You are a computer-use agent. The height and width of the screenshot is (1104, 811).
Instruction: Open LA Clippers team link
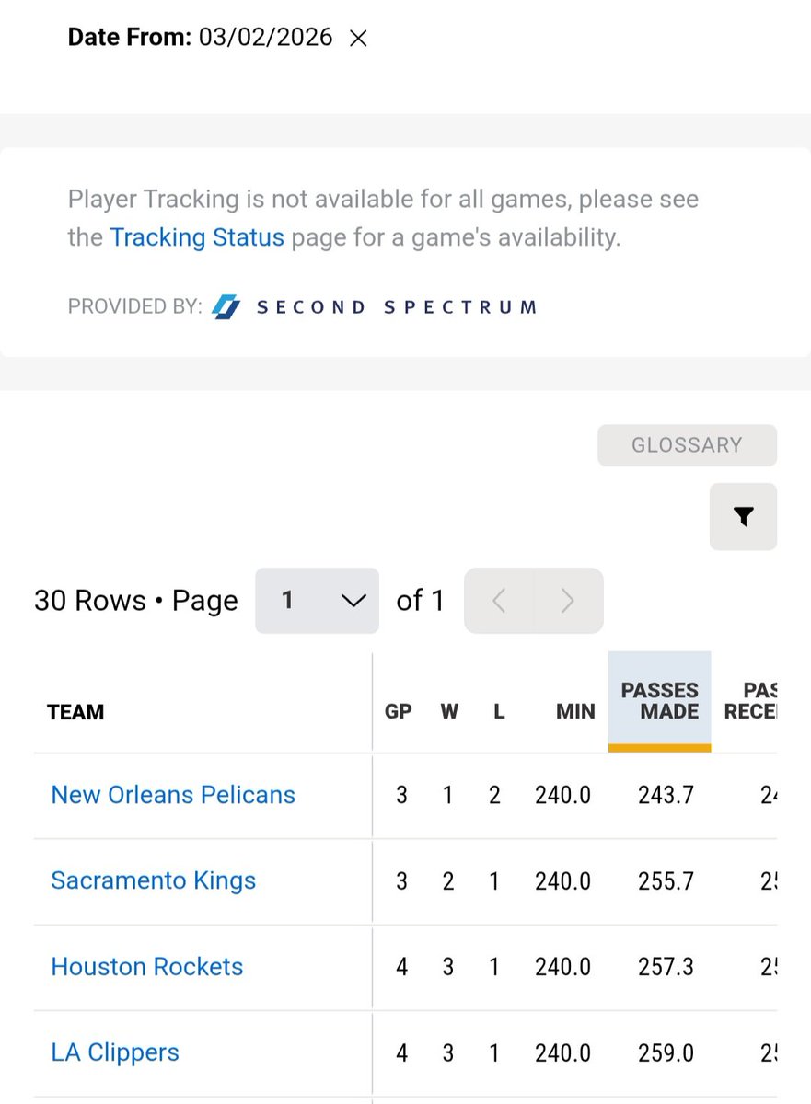115,1052
